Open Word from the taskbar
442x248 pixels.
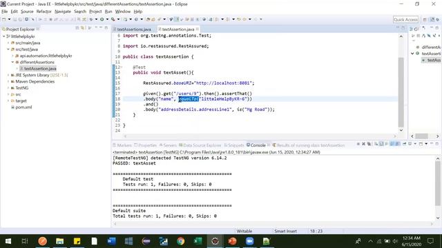click(112, 241)
